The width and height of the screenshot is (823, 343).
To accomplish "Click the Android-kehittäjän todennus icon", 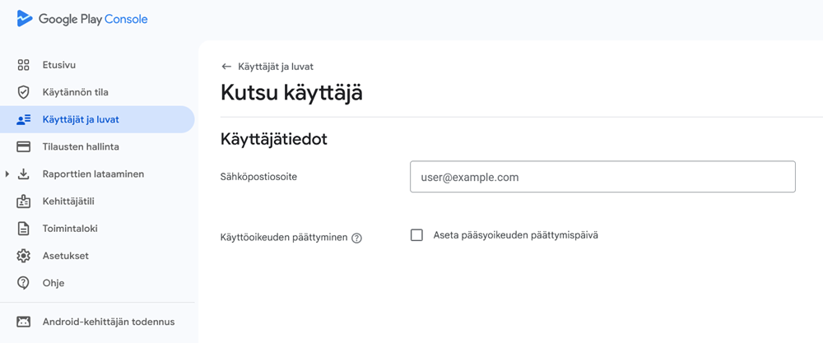I will tap(24, 322).
